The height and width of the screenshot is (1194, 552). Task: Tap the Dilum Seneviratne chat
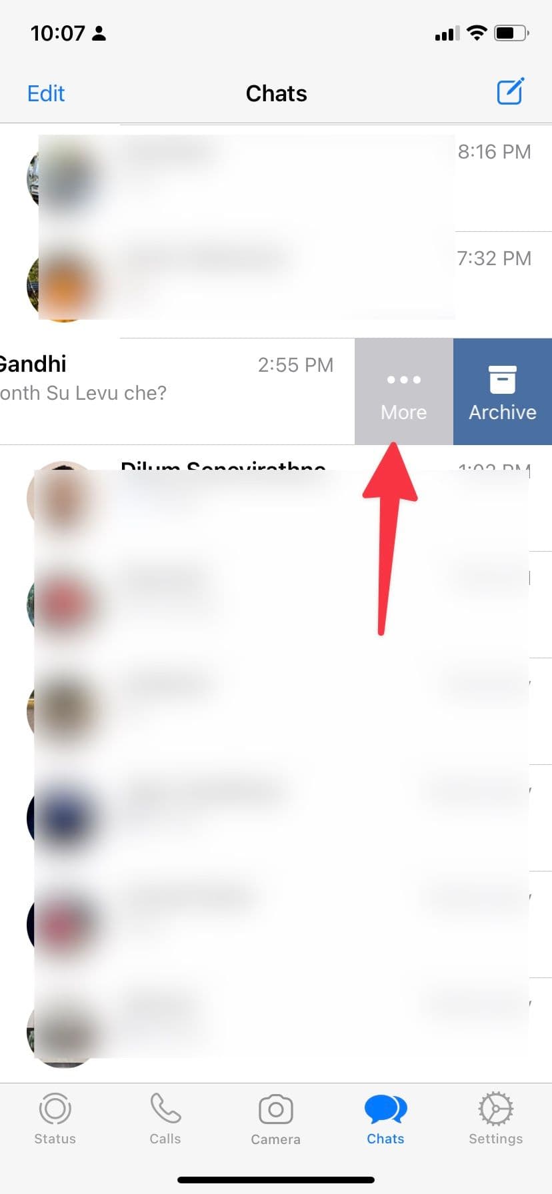coord(276,498)
